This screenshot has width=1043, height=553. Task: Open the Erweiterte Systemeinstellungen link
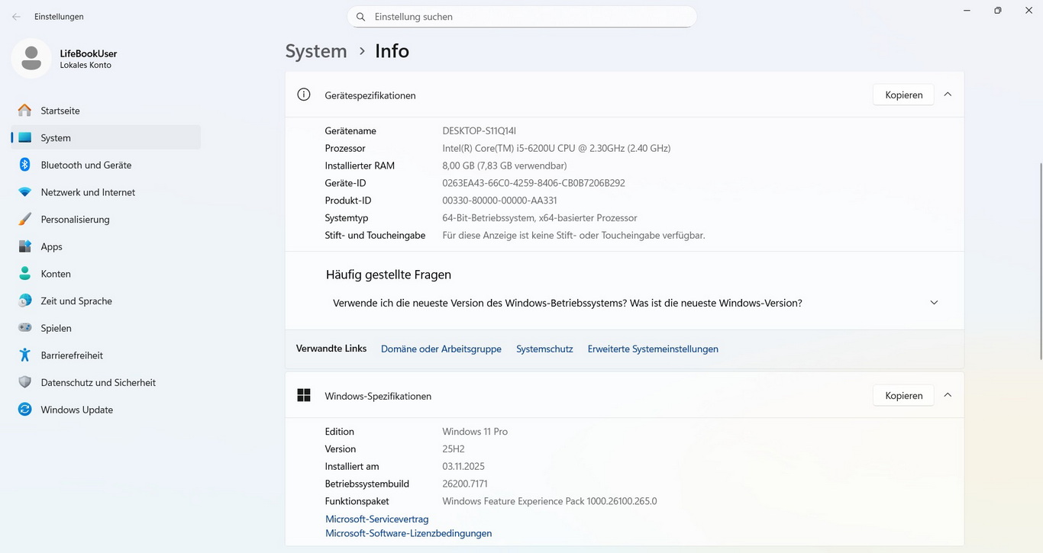(653, 349)
